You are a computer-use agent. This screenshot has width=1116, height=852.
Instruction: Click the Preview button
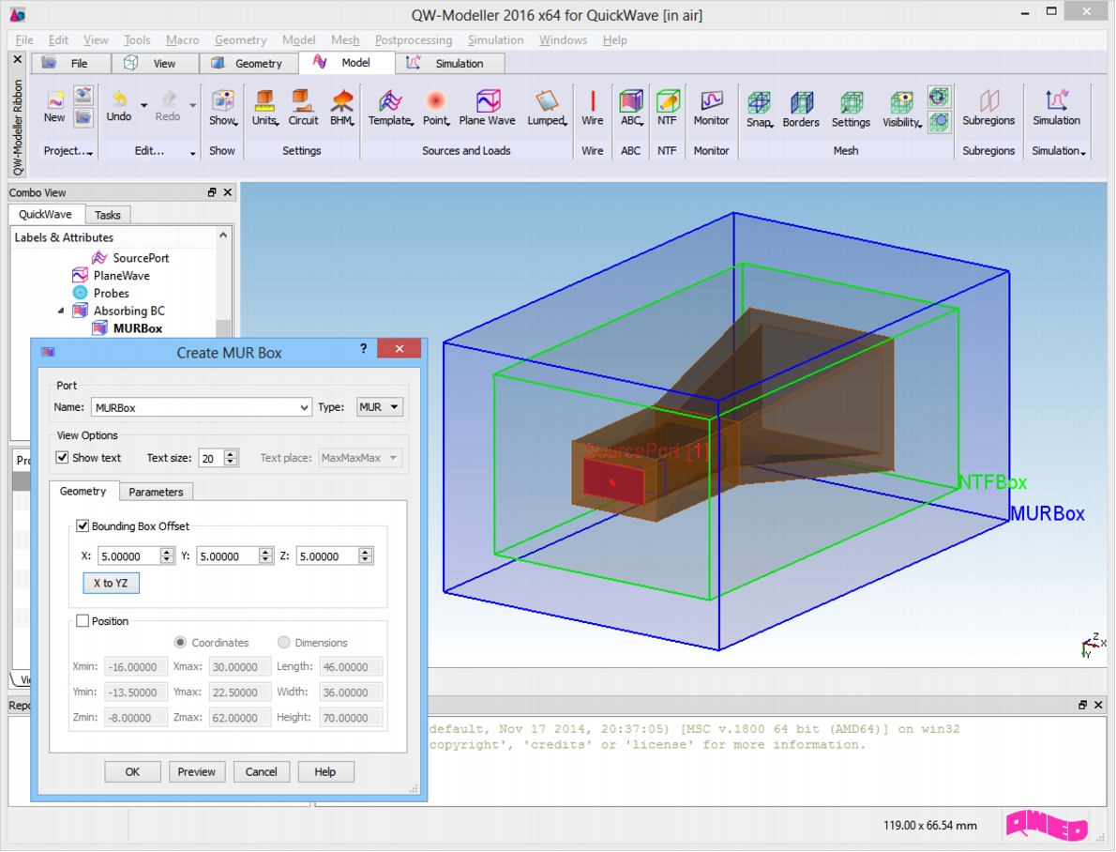(196, 771)
